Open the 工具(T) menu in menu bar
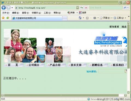The height and width of the screenshot is (101, 131). 47,13
